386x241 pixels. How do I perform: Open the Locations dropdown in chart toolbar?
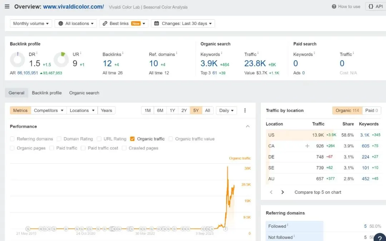click(x=82, y=111)
